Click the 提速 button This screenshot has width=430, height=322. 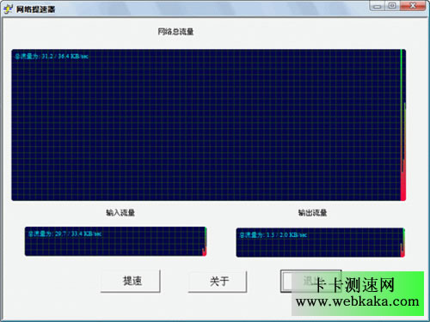[x=131, y=281]
